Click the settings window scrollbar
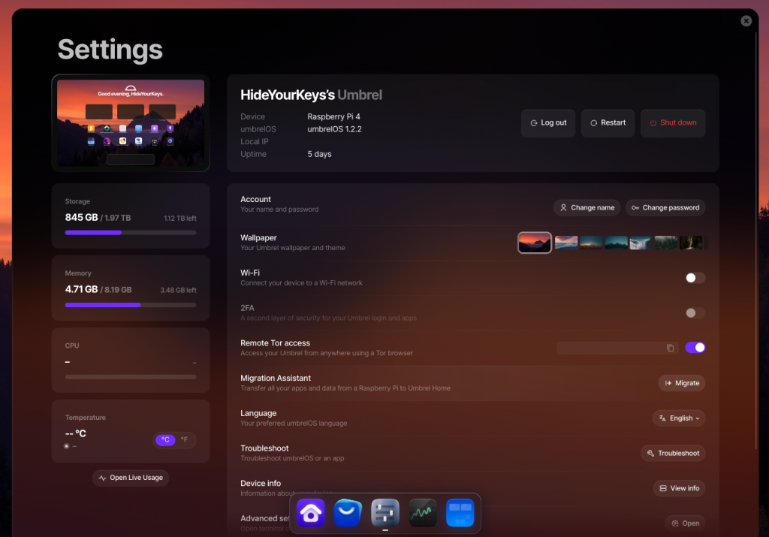This screenshot has height=537, width=769. coord(756,240)
